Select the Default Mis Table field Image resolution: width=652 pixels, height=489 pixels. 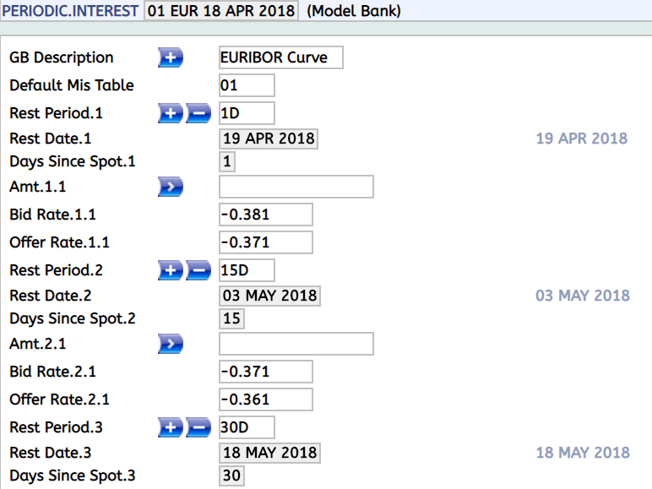click(x=247, y=85)
